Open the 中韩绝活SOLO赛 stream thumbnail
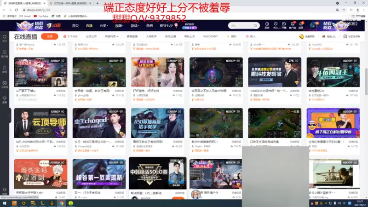The image size is (368, 207). coord(158,173)
